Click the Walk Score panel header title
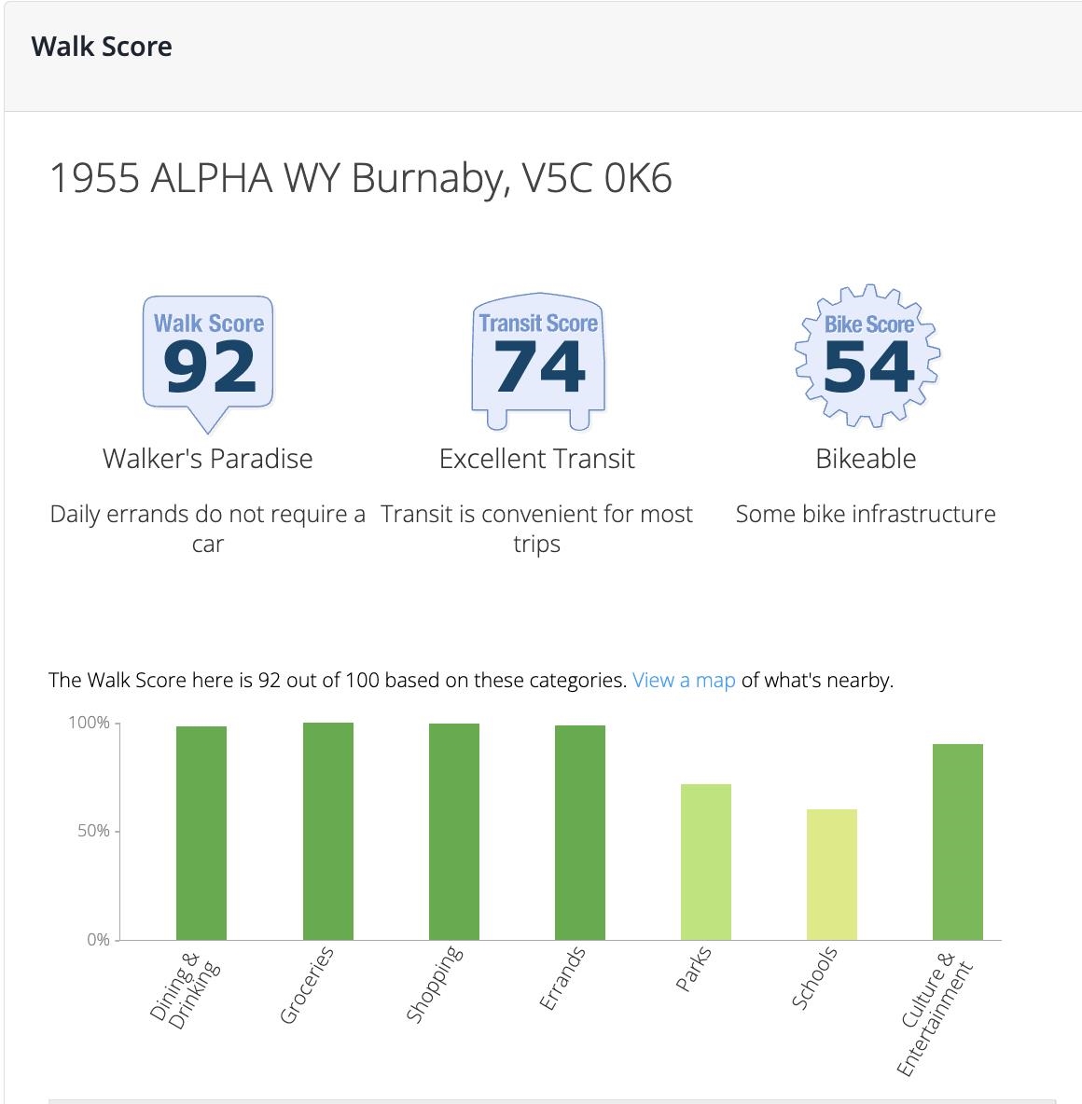Viewport: 1082px width, 1104px height. click(102, 46)
